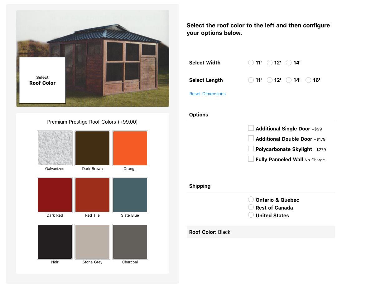Click the Select Roof Color panel

[42, 80]
